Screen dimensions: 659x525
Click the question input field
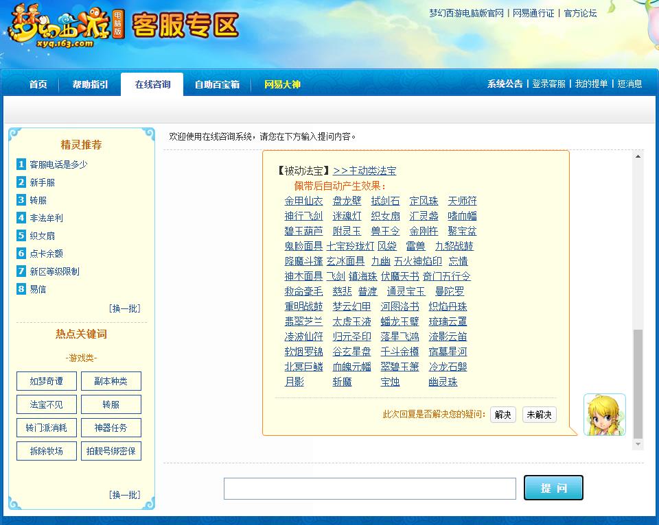coord(370,489)
